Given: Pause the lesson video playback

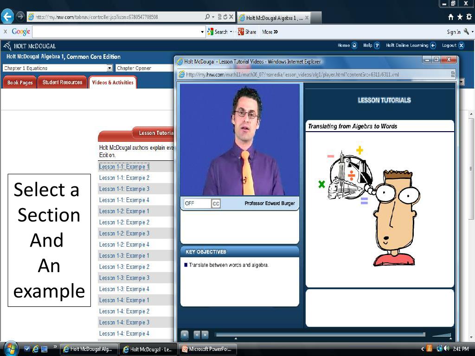Looking at the screenshot, I should point(185,335).
